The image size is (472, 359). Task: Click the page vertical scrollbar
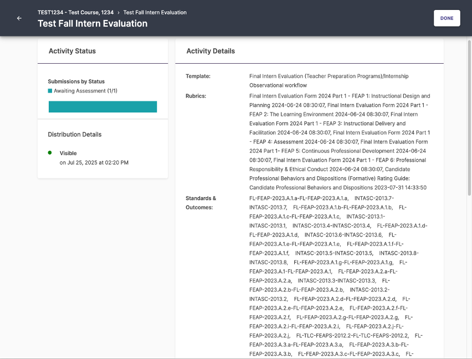(x=469, y=118)
